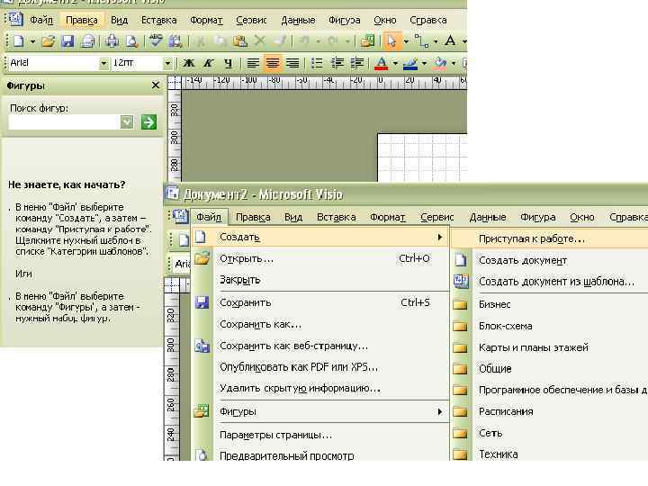The image size is (648, 486).
Task: Close the Фигуры panel with the X
Action: (156, 85)
